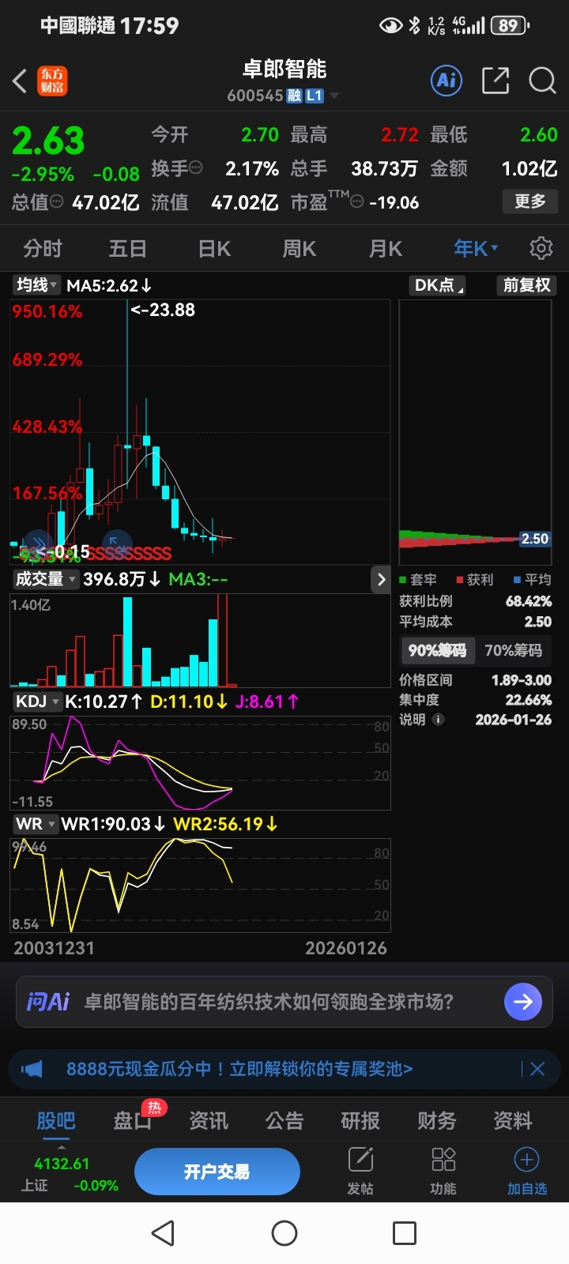Viewport: 569px width, 1264px height.
Task: Open 资料 tab
Action: click(x=513, y=1120)
